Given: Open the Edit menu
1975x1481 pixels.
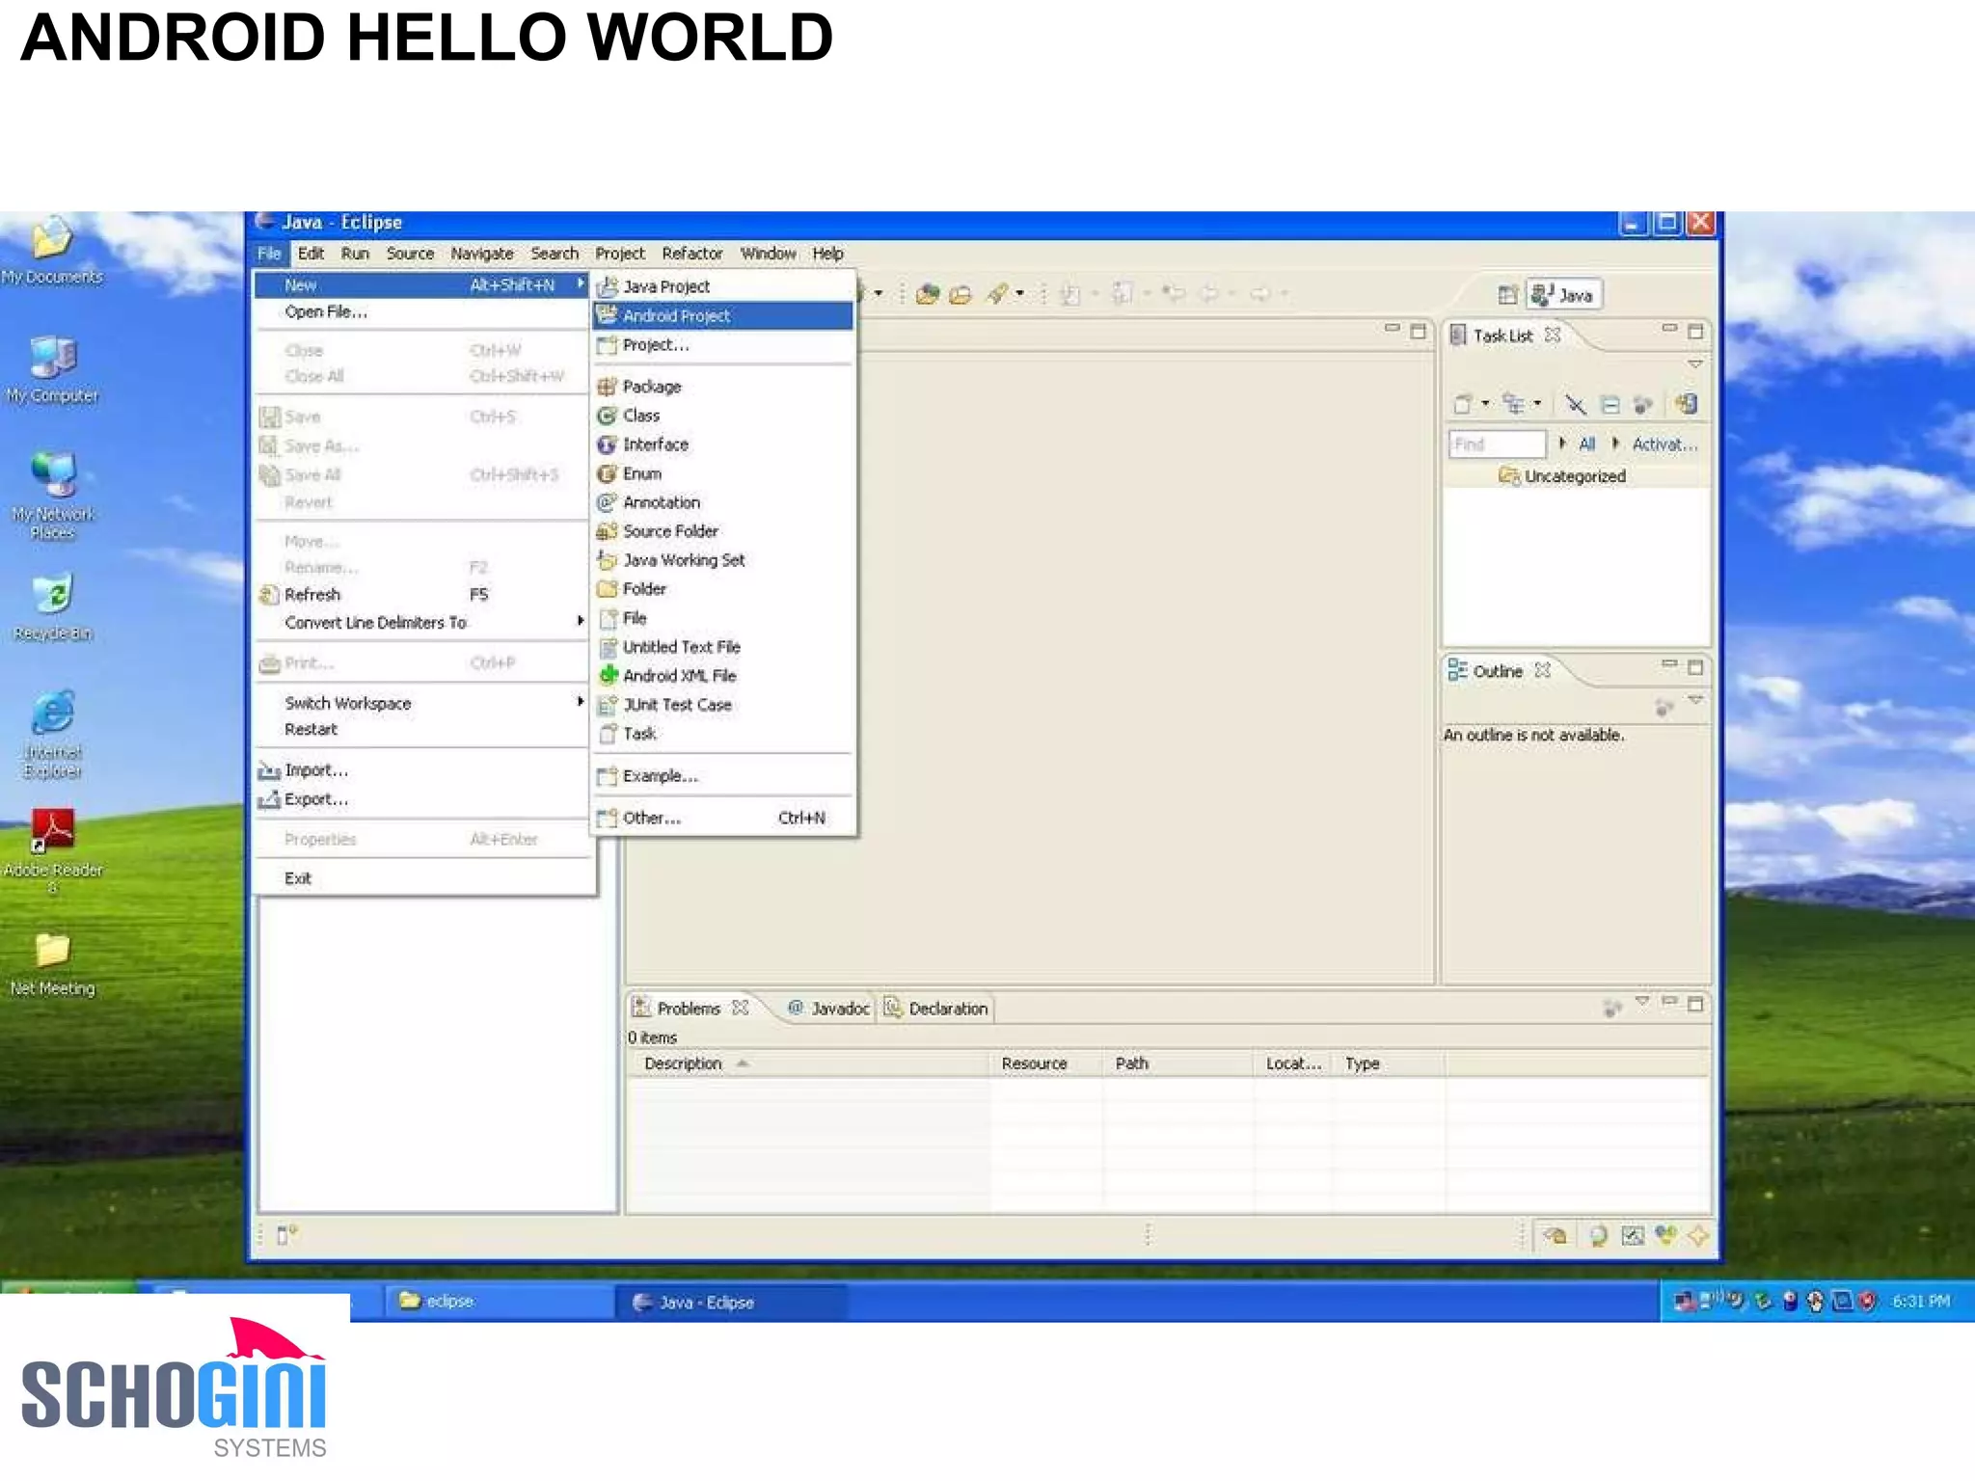Looking at the screenshot, I should (311, 254).
